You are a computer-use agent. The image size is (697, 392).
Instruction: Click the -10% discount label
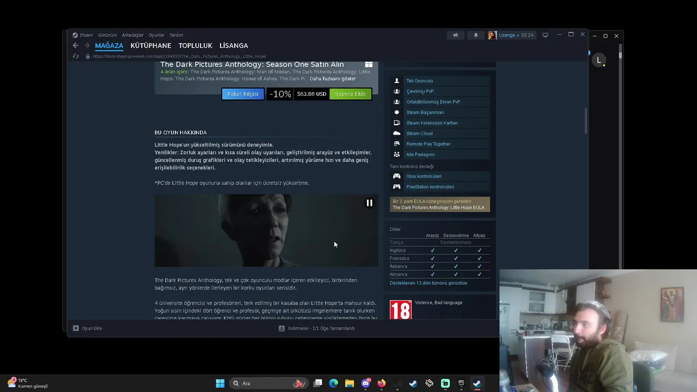(280, 94)
